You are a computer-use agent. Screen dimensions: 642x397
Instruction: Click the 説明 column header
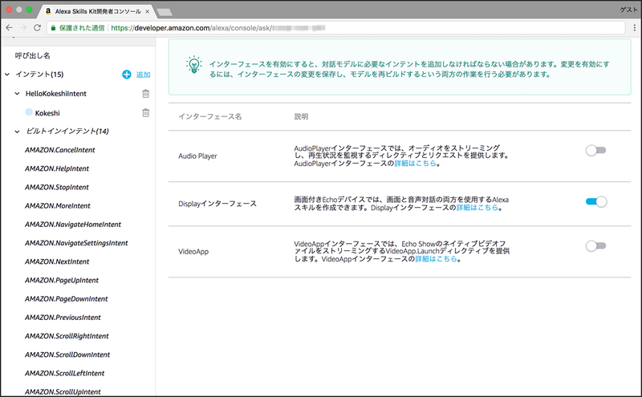point(301,116)
